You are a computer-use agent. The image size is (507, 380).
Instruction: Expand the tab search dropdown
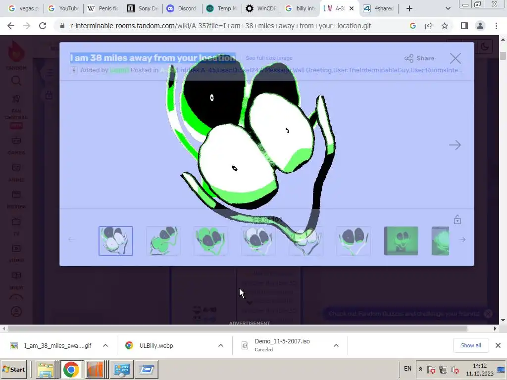pos(448,8)
